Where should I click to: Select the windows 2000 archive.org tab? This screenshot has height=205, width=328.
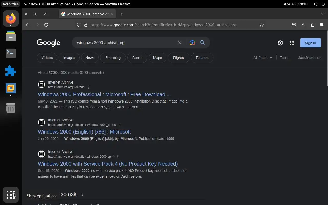coord(87,14)
